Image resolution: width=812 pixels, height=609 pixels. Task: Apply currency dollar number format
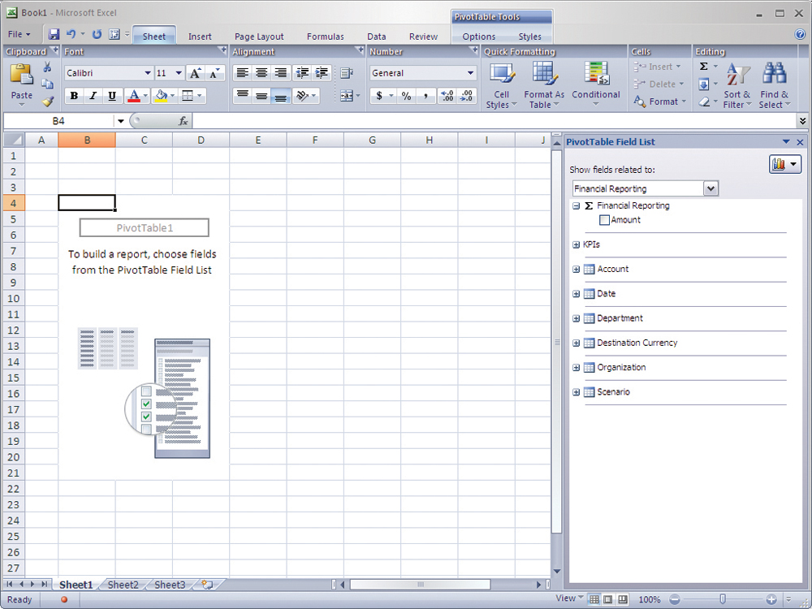pyautogui.click(x=379, y=96)
